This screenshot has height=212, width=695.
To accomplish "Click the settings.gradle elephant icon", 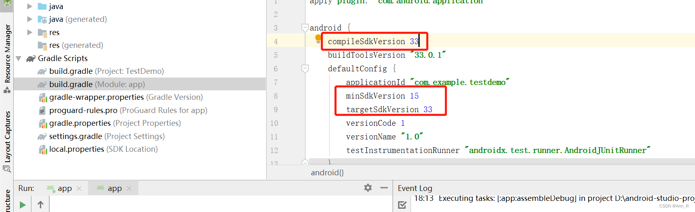I will [42, 137].
